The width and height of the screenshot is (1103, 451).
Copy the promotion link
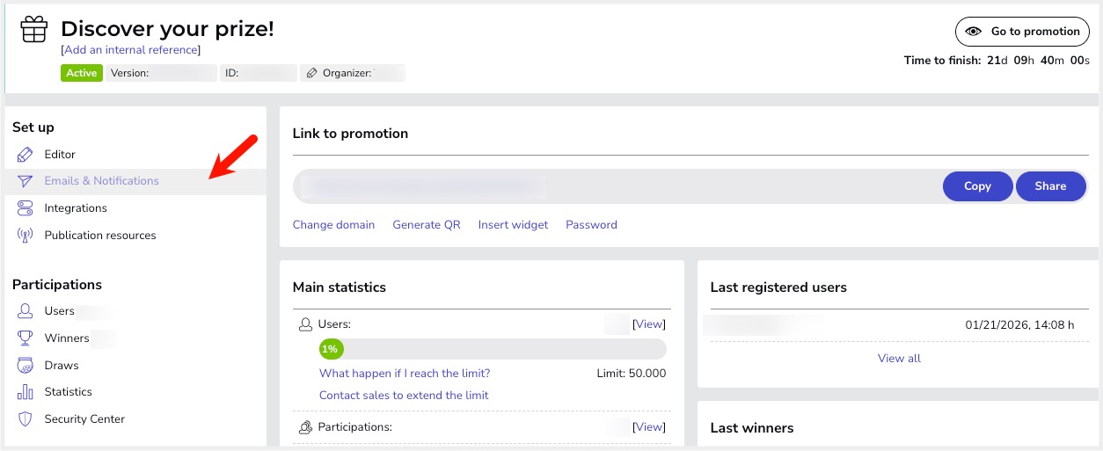click(976, 186)
